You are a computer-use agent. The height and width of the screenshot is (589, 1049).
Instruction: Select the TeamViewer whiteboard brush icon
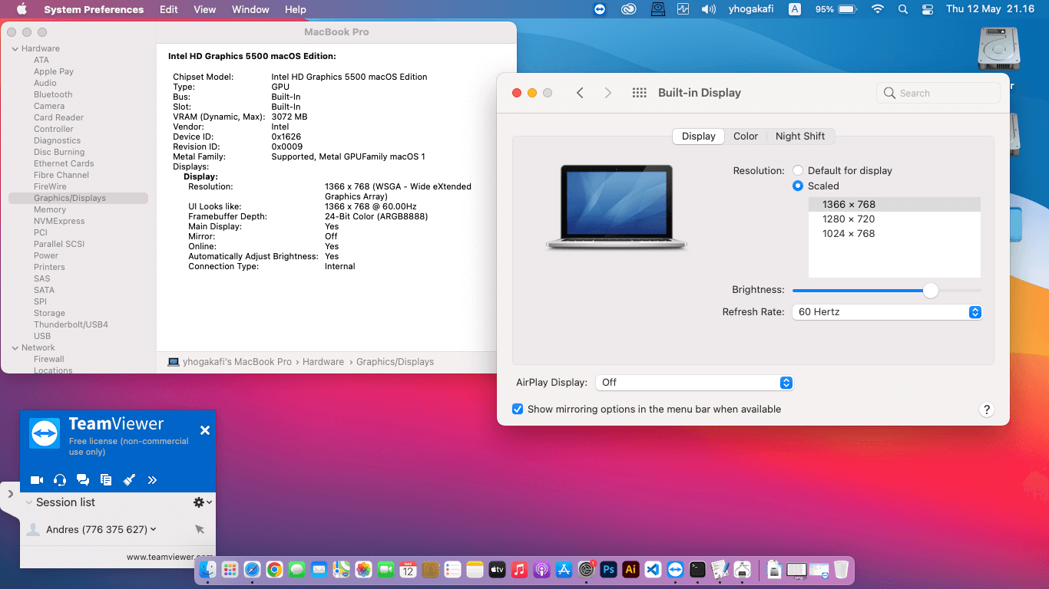point(129,480)
